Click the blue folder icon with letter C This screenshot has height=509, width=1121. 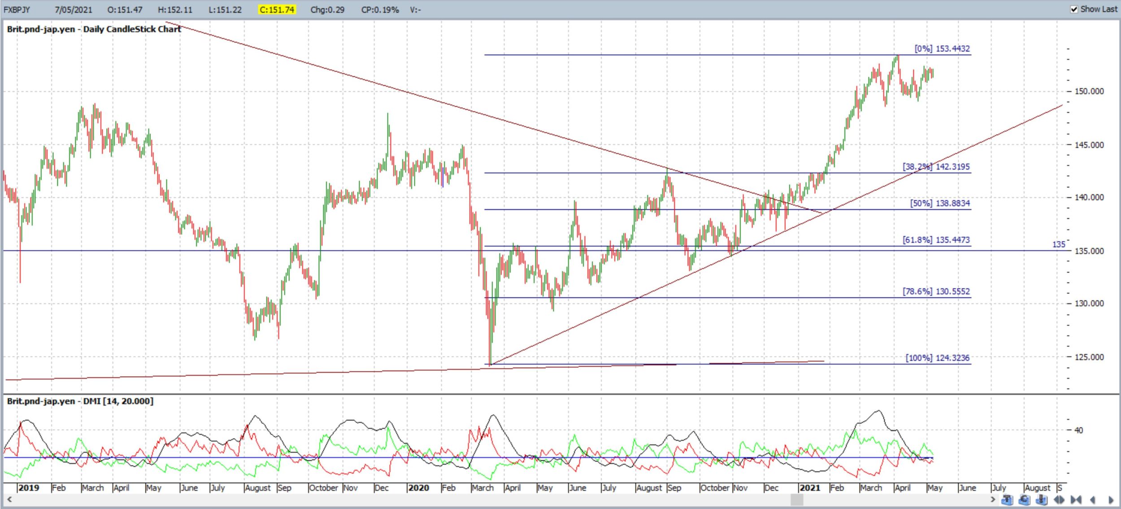(1025, 500)
